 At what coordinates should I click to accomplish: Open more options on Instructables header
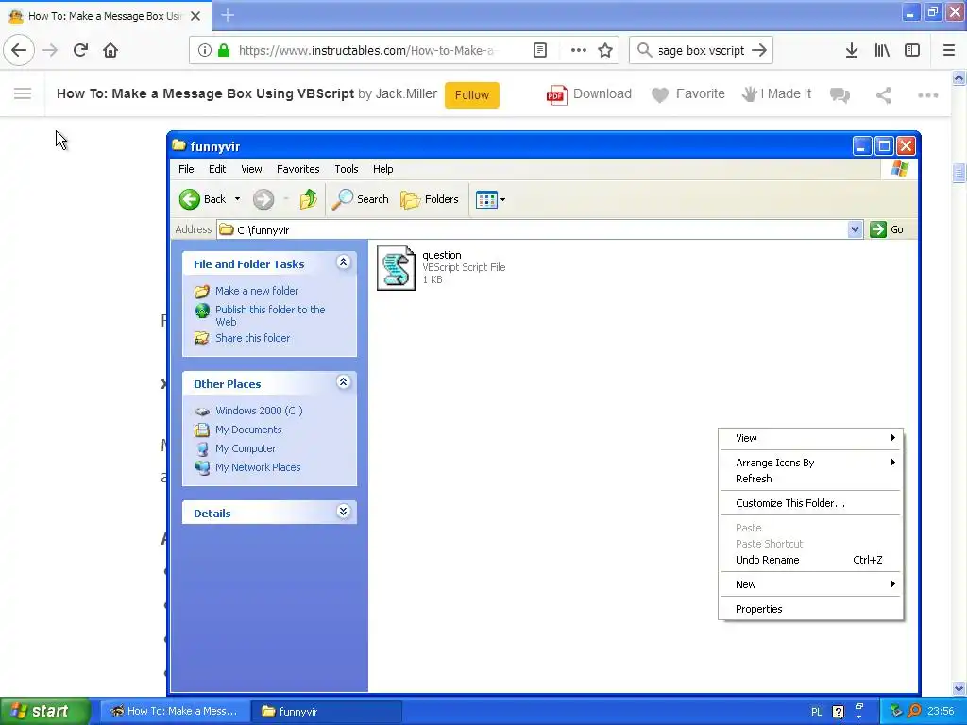point(927,95)
